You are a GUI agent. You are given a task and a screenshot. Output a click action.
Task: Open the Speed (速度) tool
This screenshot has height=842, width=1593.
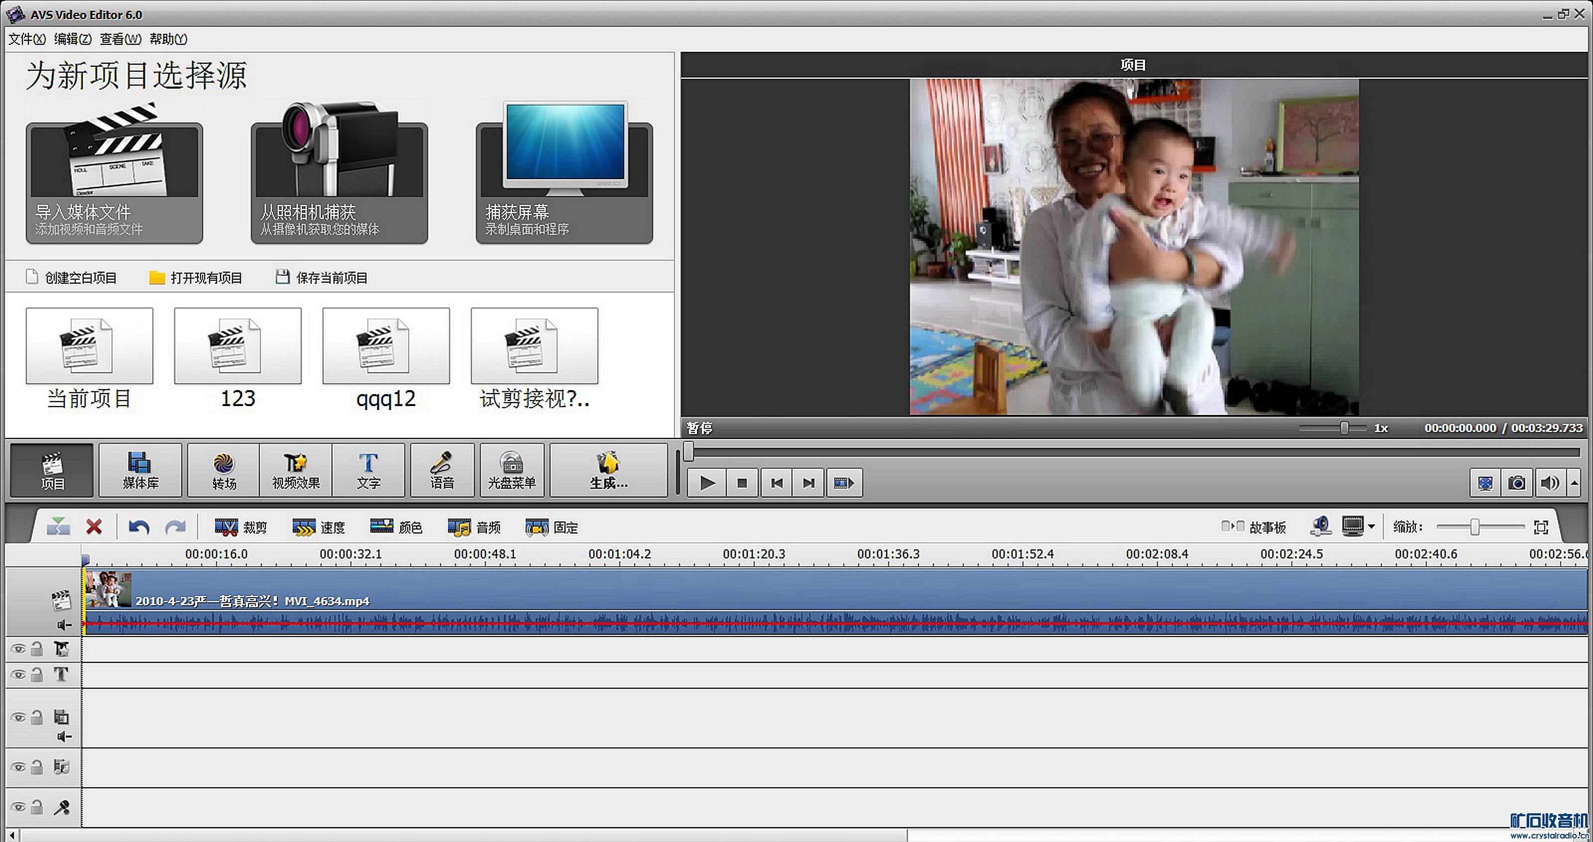[x=318, y=526]
